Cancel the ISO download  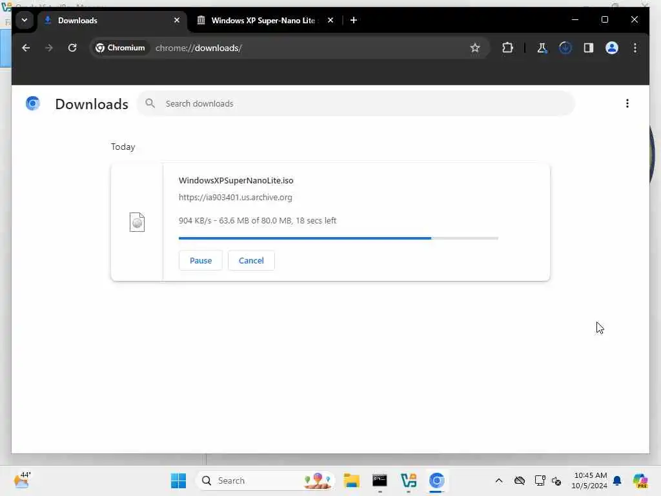(x=251, y=261)
